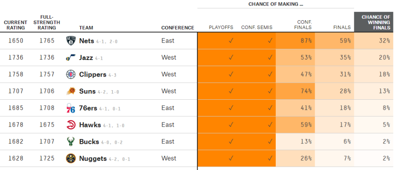
Task: Click the Conference column header
Action: 178,28
